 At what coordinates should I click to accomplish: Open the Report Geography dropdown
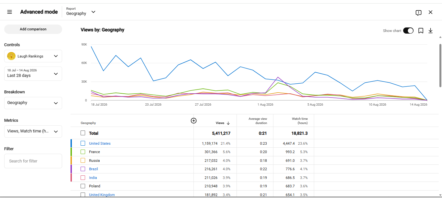81,12
